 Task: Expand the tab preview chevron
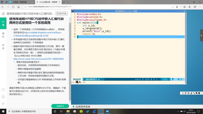pyautogui.click(x=68, y=2)
